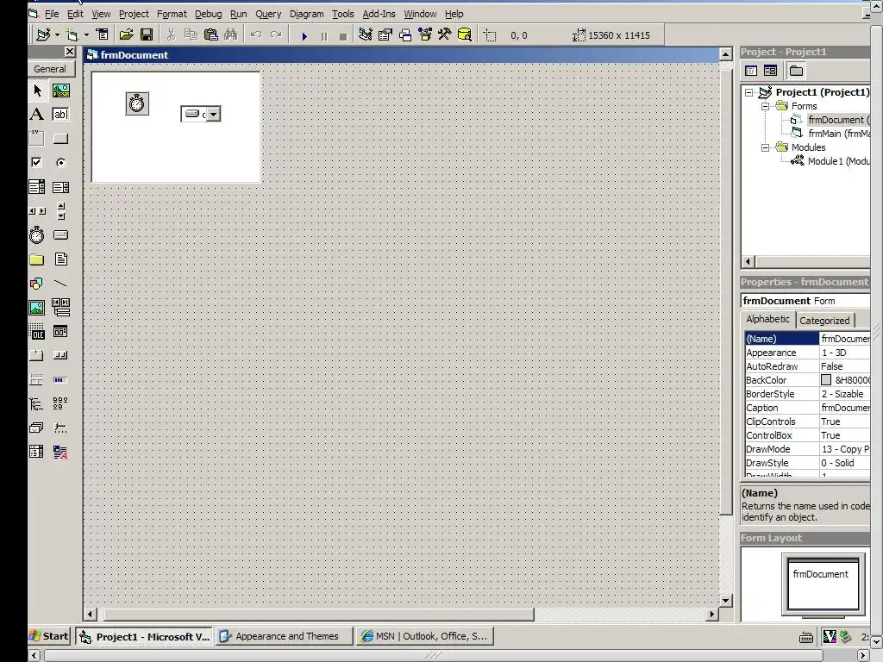Select the ListBox control tool
Viewport: 883px width, 662px height.
61,187
